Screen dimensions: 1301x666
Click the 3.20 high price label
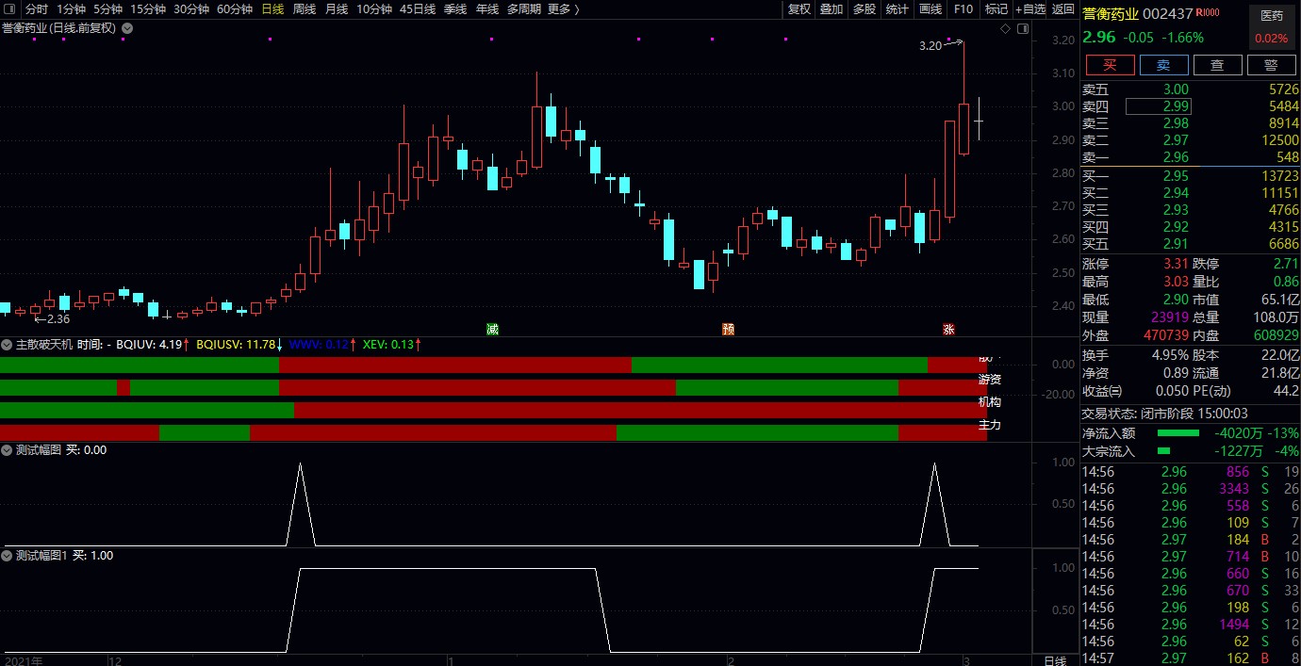pos(930,45)
